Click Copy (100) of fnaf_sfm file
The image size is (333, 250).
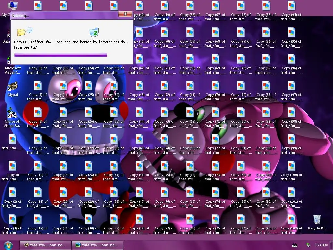[291, 171]
